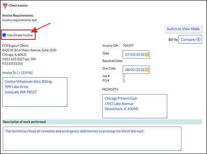Click the Description of work performed header bar

[102, 122]
